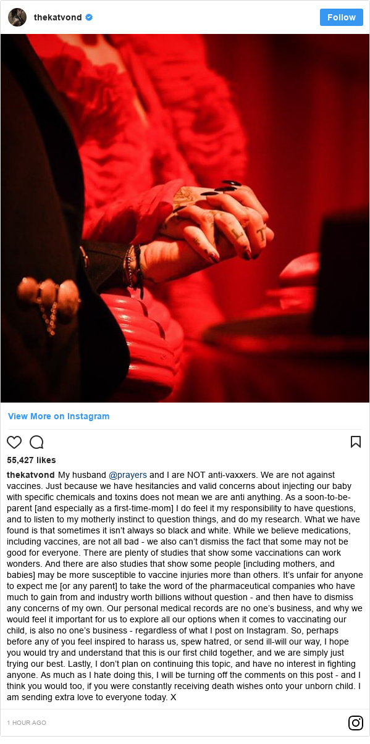Open the red hands photo post
This screenshot has width=370, height=744.
click(x=185, y=218)
